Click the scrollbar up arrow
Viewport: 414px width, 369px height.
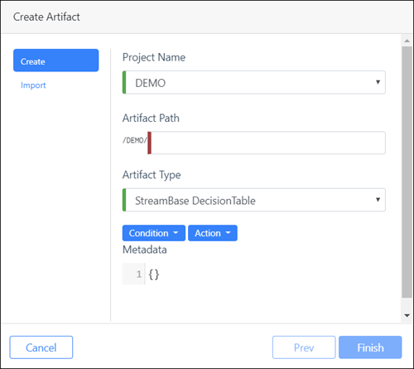pos(407,41)
